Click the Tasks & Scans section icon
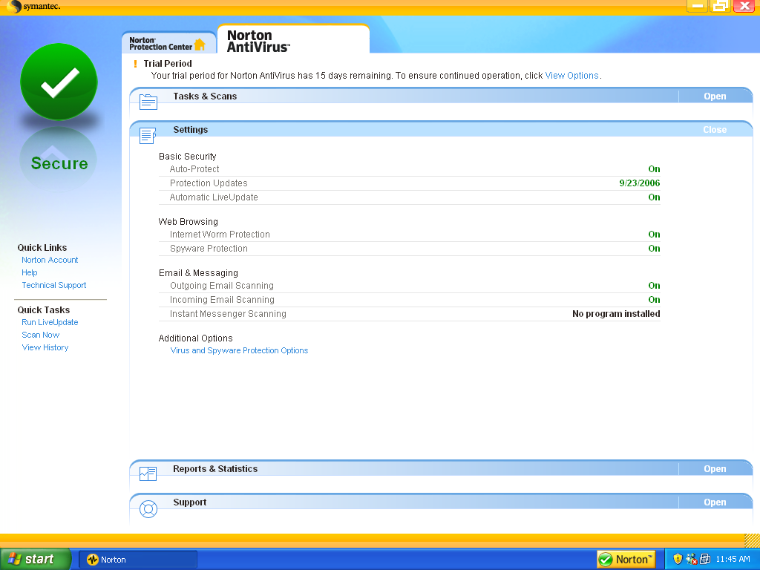This screenshot has height=570, width=760. pos(148,102)
